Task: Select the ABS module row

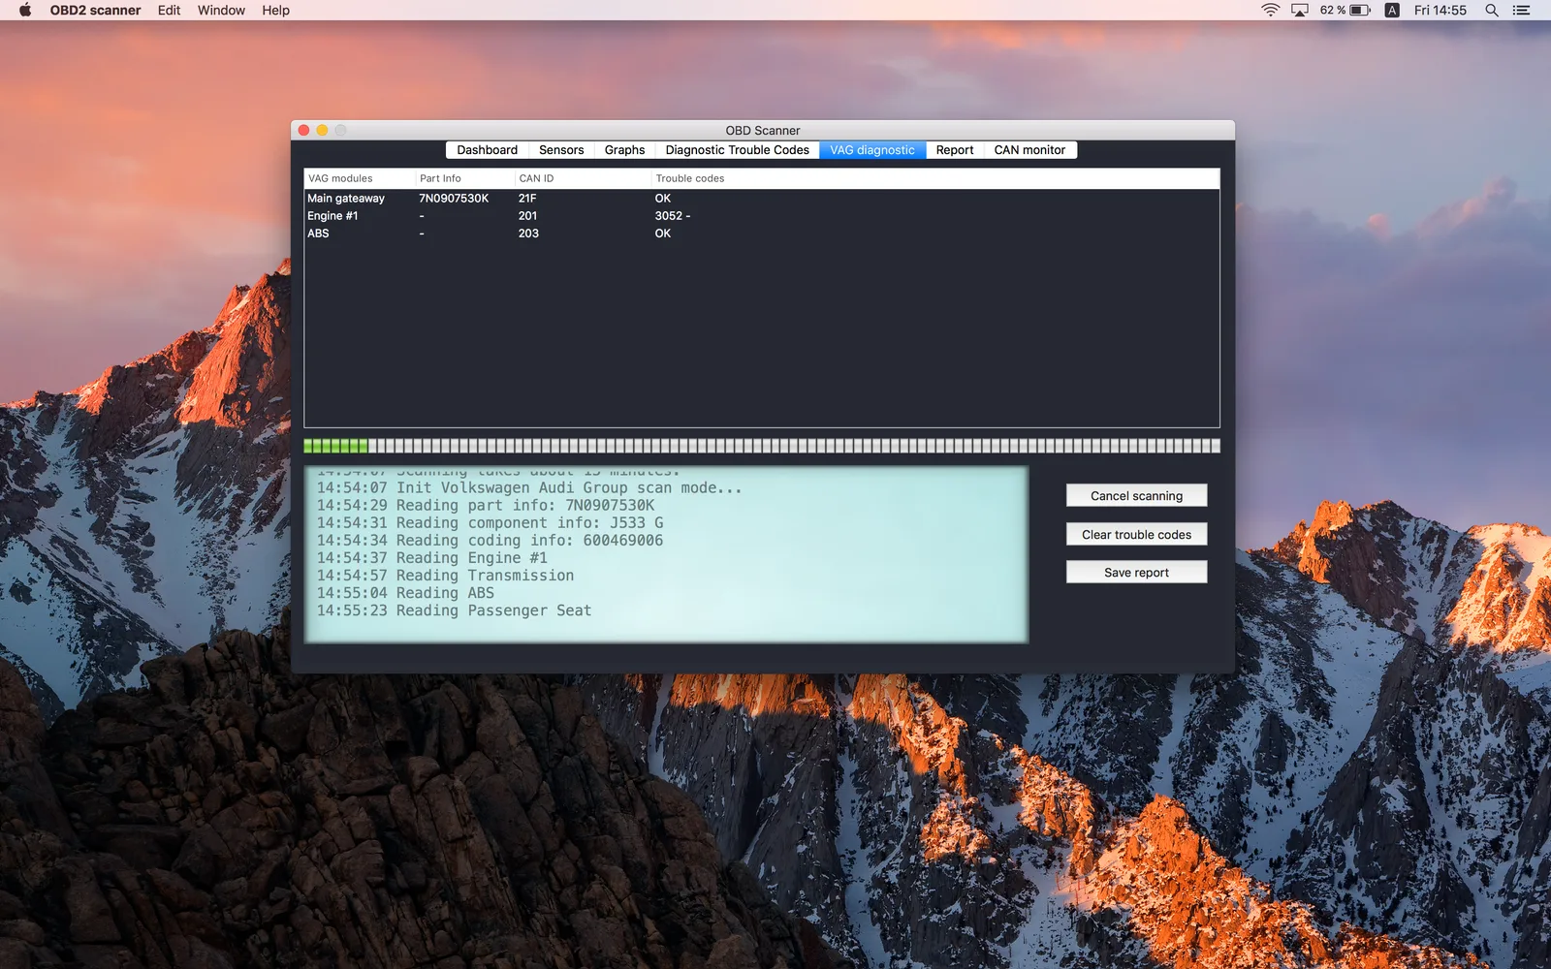Action: 762,233
